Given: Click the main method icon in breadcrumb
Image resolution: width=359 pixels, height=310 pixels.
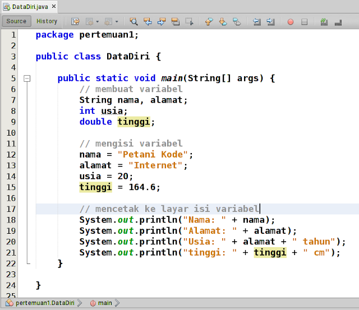Looking at the screenshot, I should tap(93, 303).
